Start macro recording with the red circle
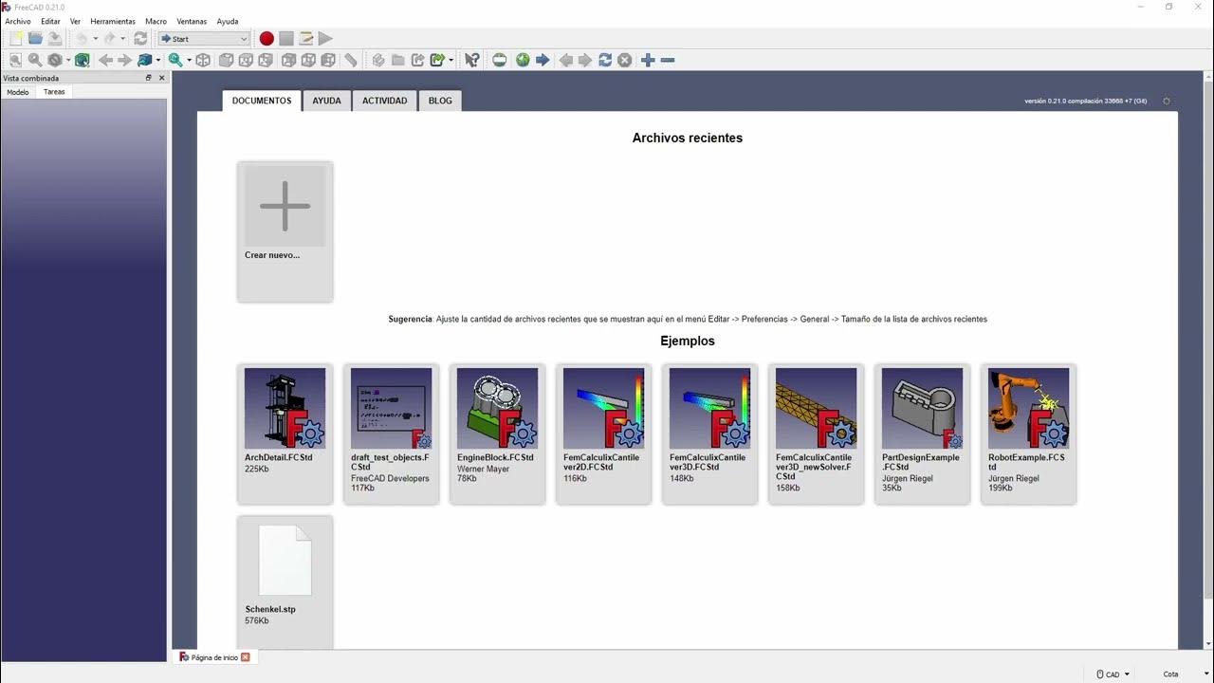 pyautogui.click(x=267, y=39)
